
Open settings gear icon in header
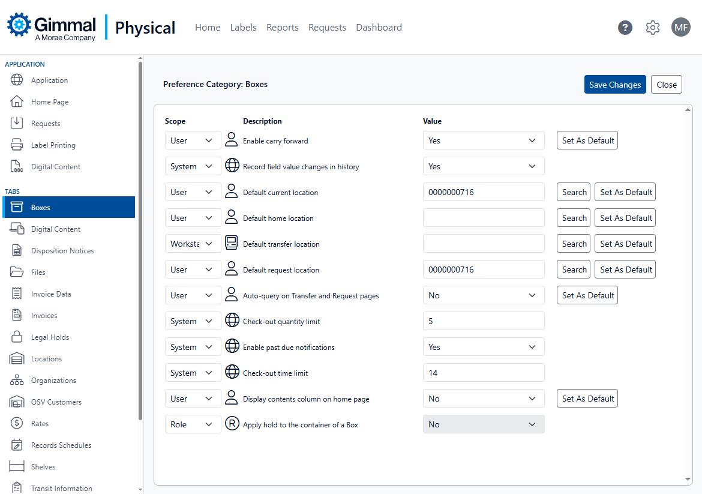pyautogui.click(x=653, y=28)
